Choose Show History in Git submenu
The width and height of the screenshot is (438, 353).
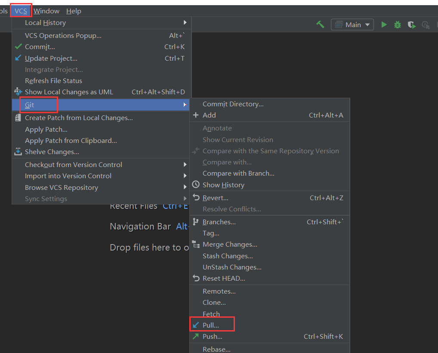pos(270,185)
